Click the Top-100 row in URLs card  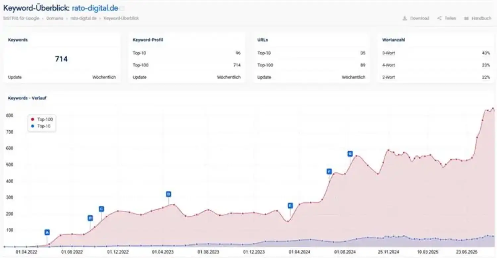tap(311, 65)
